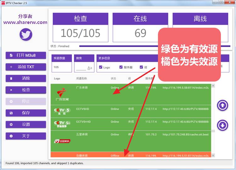Click the 五星体育 channel logo
236x170 pixels.
tap(62, 141)
